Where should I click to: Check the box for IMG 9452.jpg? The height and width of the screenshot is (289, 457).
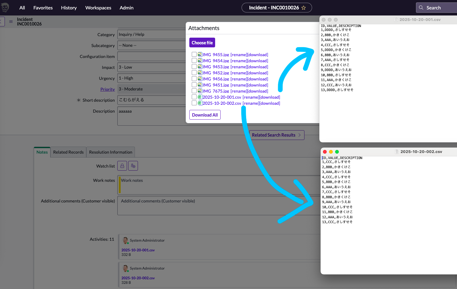point(194,73)
